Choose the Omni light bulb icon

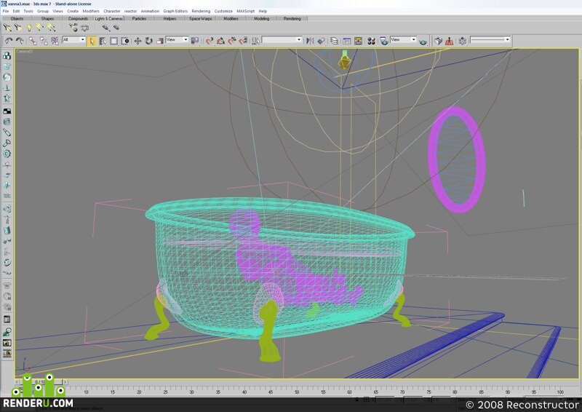(29, 28)
